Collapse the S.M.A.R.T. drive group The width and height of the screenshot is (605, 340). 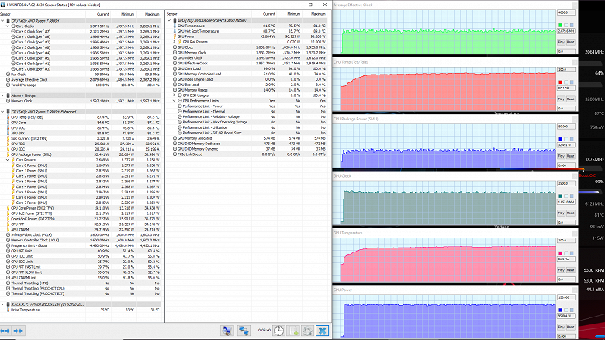[2, 304]
